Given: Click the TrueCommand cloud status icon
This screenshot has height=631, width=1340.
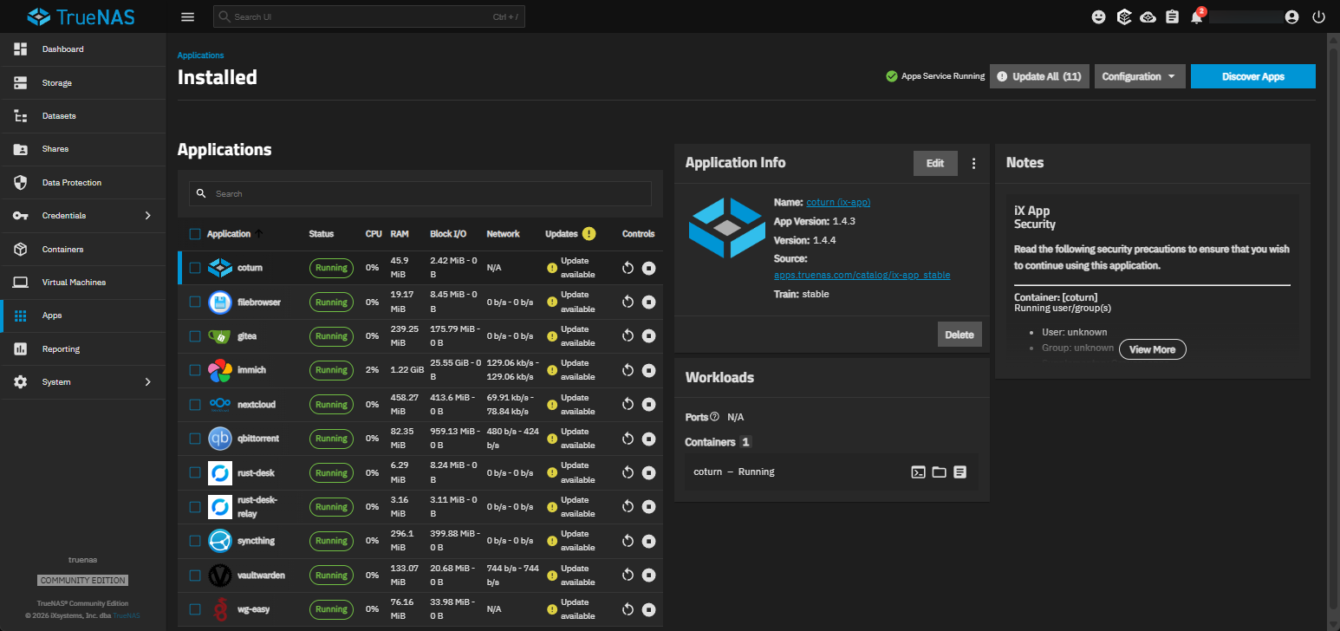Looking at the screenshot, I should pos(1148,16).
